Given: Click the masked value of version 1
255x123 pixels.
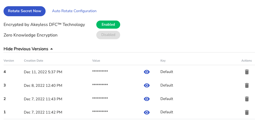Looking at the screenshot, I should (x=100, y=112).
